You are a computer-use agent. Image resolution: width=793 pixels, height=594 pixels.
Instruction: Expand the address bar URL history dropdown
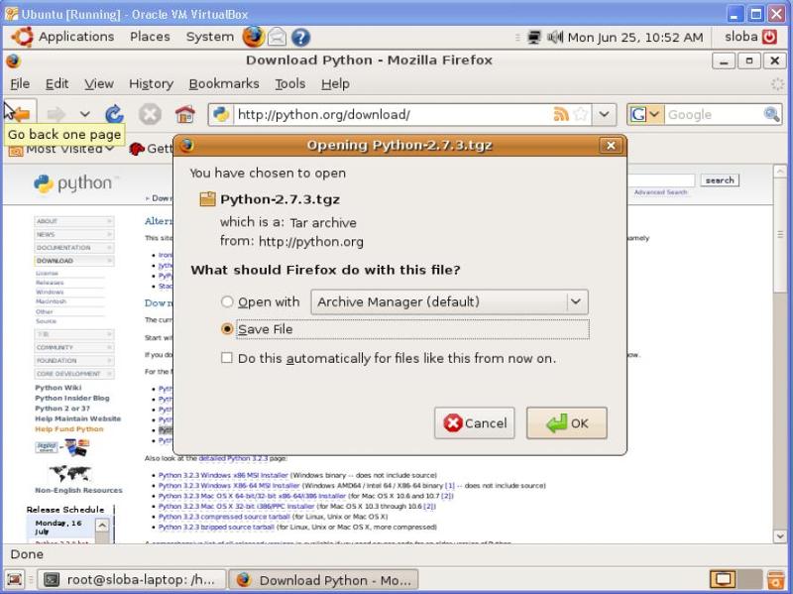(604, 114)
